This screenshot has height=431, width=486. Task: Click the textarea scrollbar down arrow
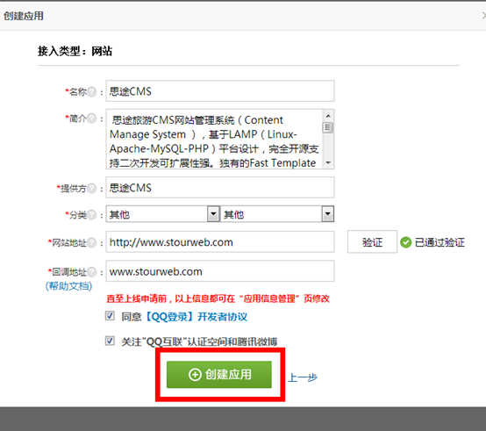(328, 162)
